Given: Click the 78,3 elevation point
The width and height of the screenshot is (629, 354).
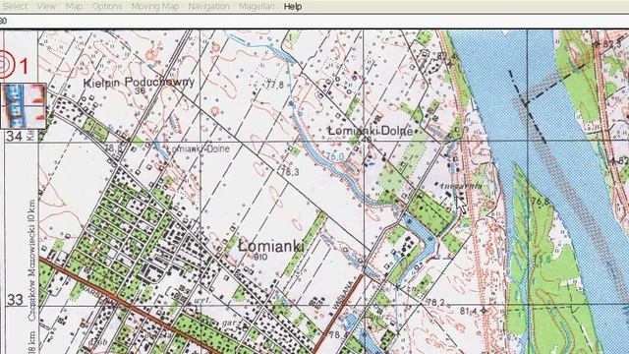Looking at the screenshot, I should pos(290,172).
